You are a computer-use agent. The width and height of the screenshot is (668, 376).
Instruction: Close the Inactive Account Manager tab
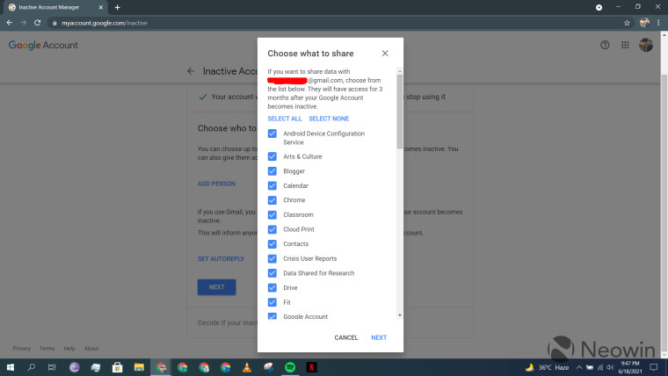(100, 7)
